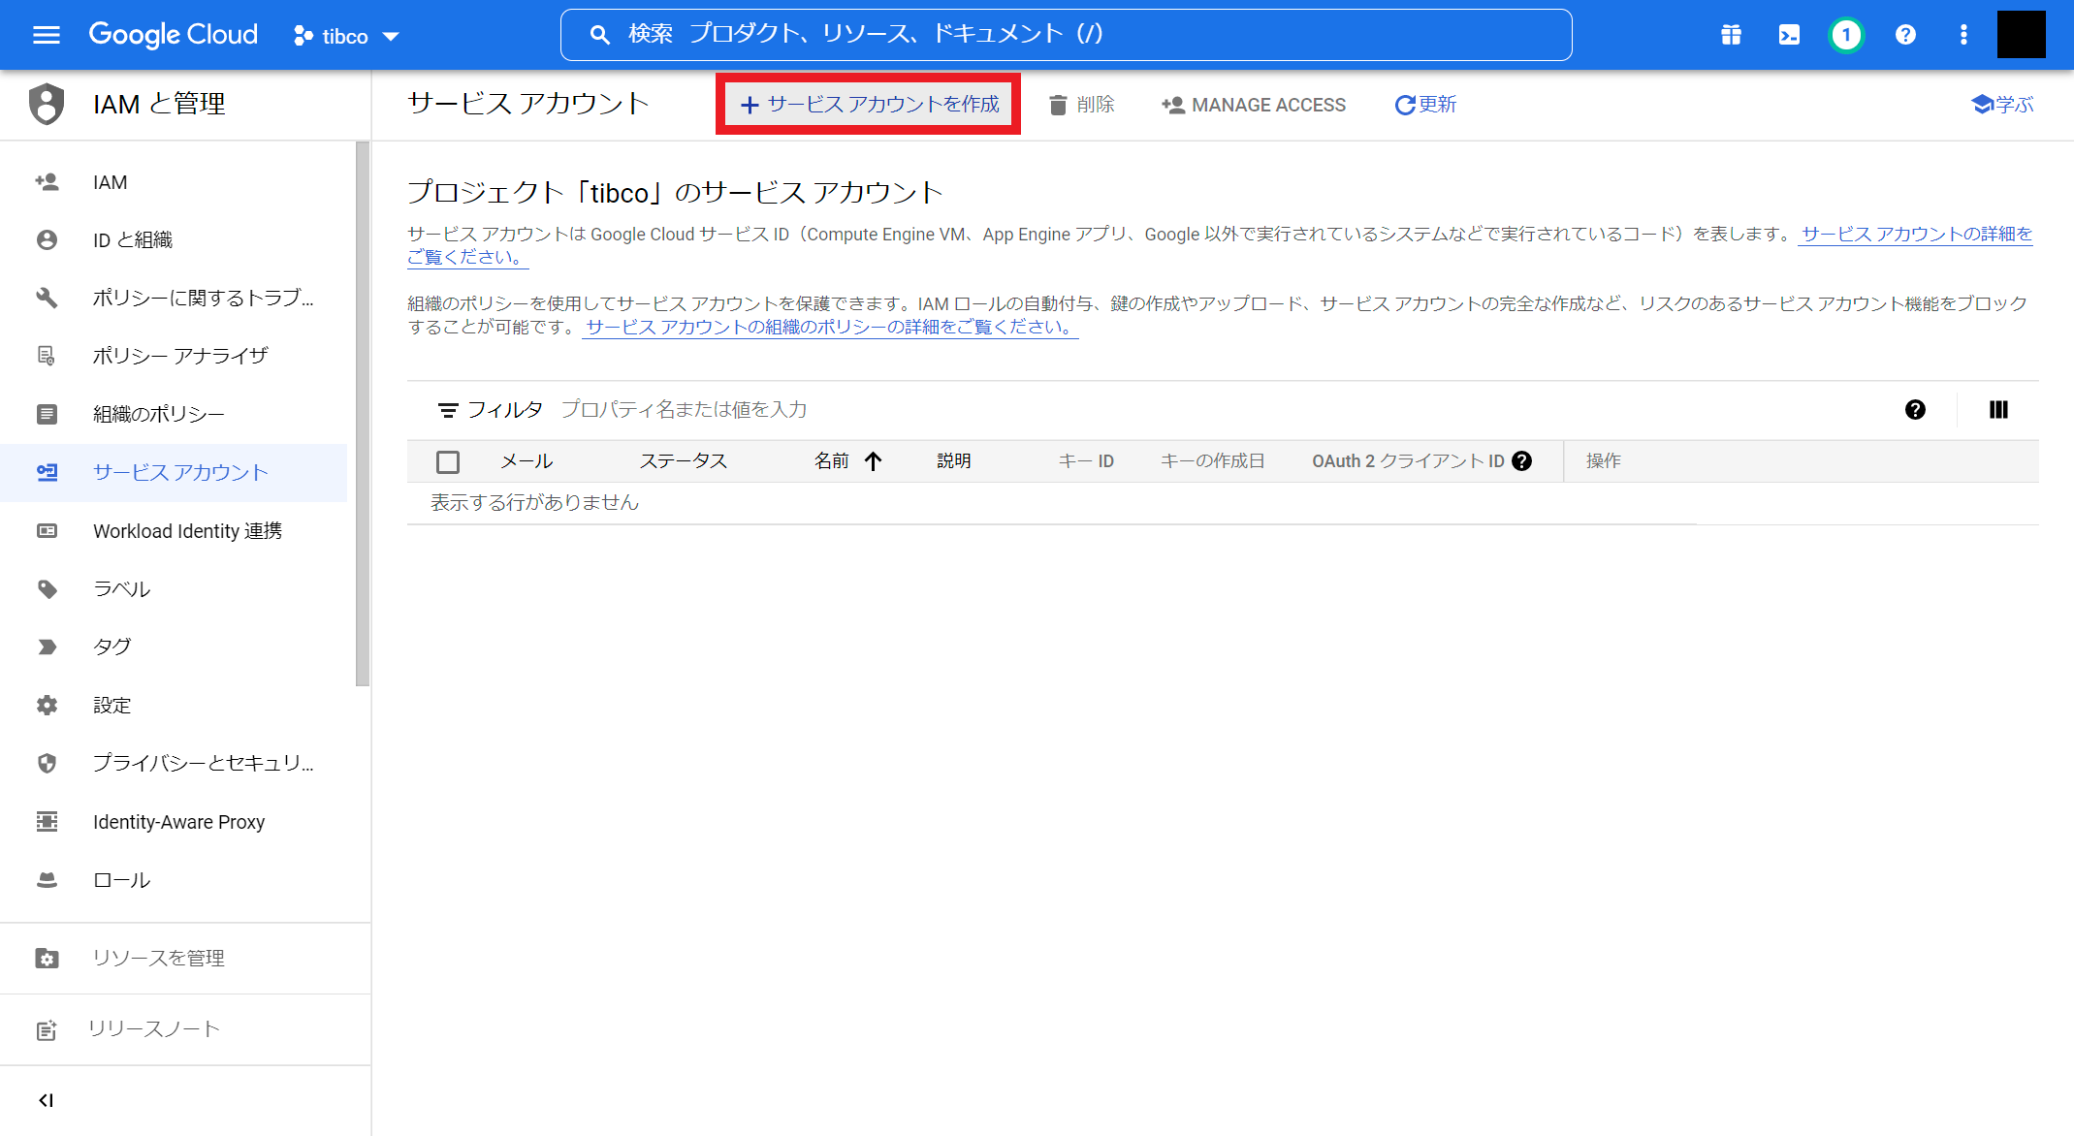Activate Cloud Shell terminal icon

[1789, 35]
